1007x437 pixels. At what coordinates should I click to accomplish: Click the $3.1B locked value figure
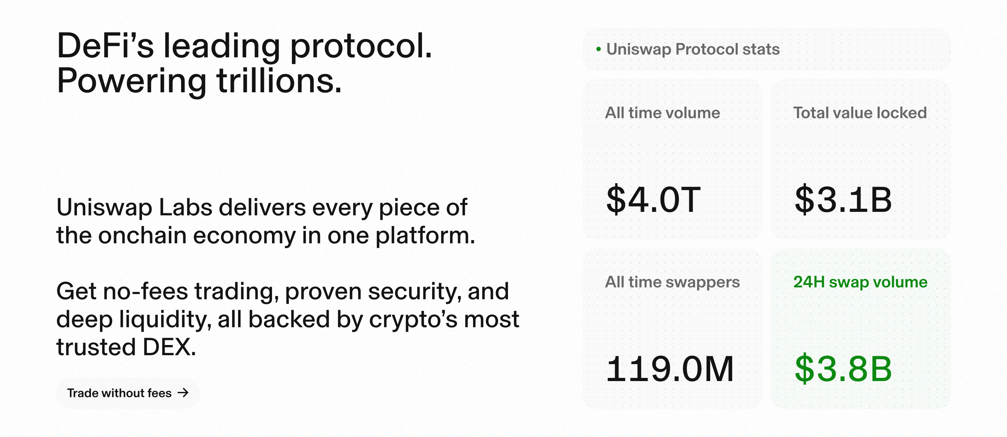click(x=843, y=200)
